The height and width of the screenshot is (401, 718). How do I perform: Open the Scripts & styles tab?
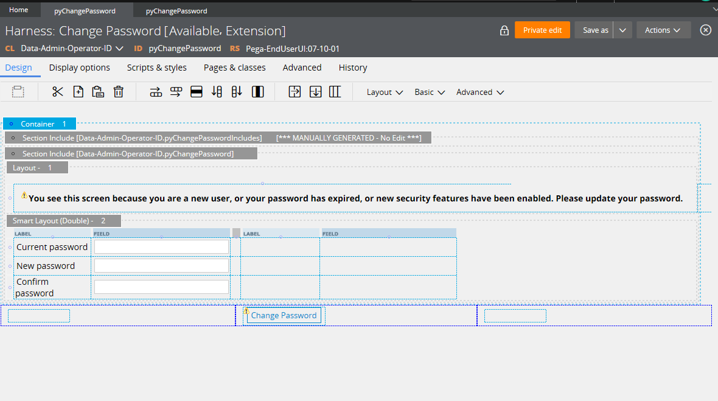pyautogui.click(x=156, y=68)
